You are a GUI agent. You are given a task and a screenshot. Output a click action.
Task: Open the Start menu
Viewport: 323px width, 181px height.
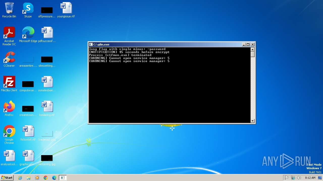7,177
